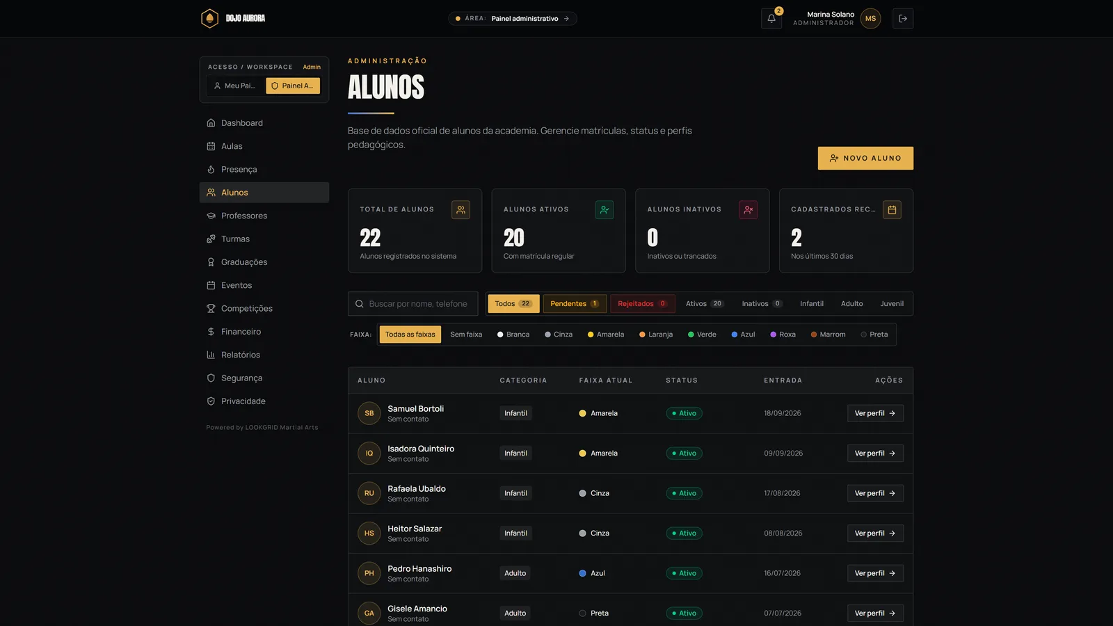Image resolution: width=1113 pixels, height=626 pixels.
Task: Open Marina Solano's MS avatar
Action: pos(870,19)
